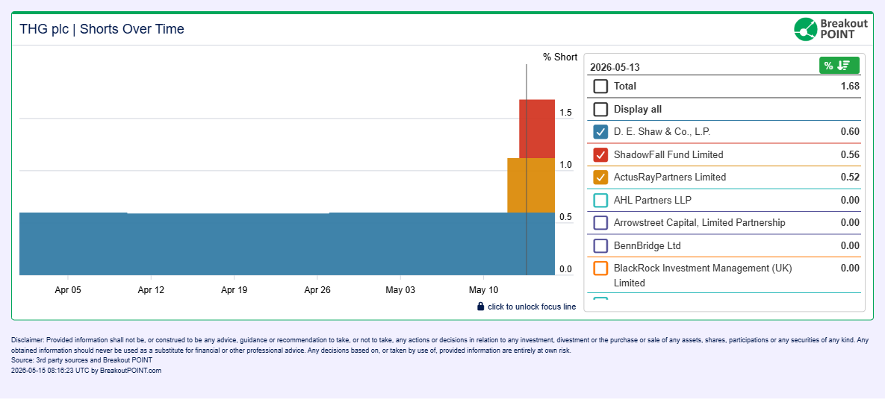Click the % Short axis title
Screen dimensions: 885x399
tap(560, 57)
